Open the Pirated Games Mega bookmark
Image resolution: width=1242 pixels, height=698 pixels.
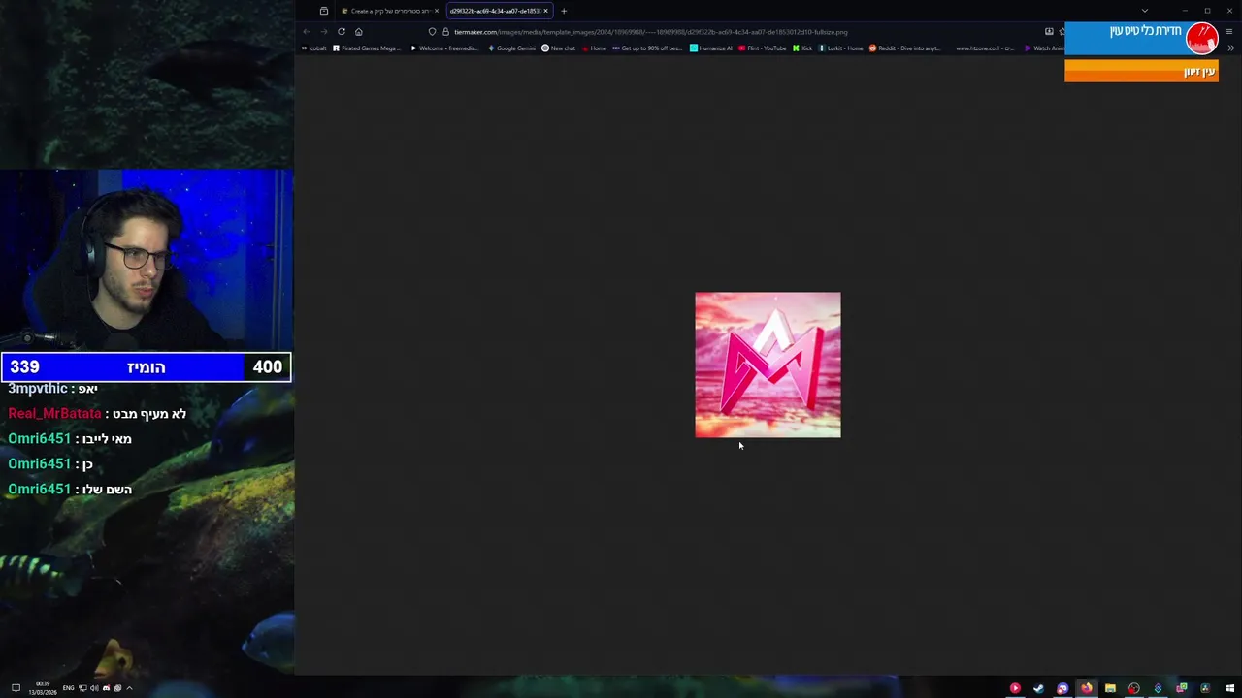click(x=367, y=48)
